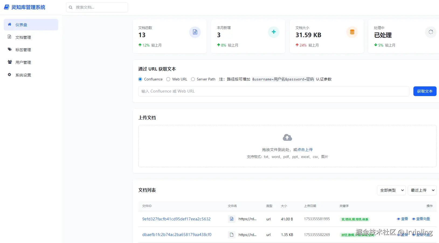Click the keyword tag in the 9efd327facfb row
Viewport: 439px width, 243px height.
tap(355, 219)
